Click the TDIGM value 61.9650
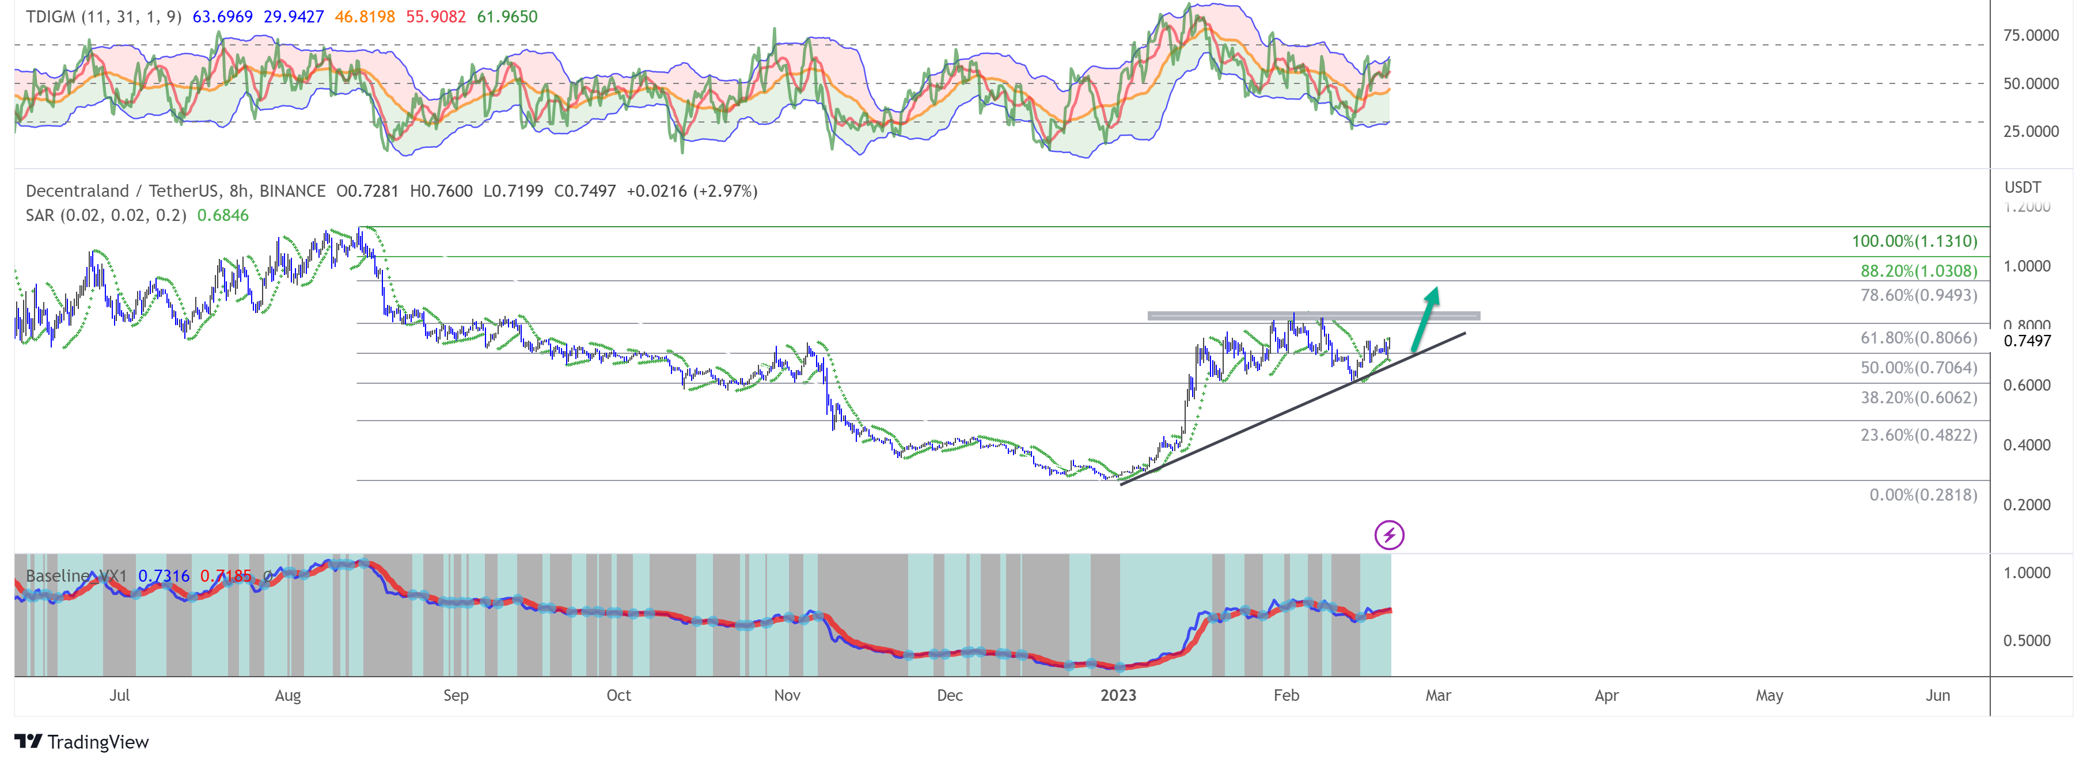2087x767 pixels. [x=507, y=17]
